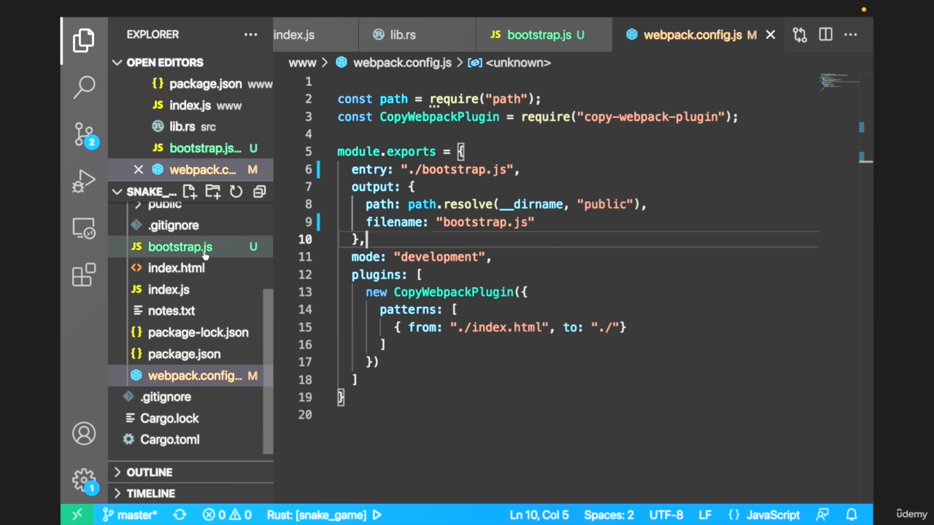Collapse all folders in explorer
Screen dimensions: 934x525
259,192
